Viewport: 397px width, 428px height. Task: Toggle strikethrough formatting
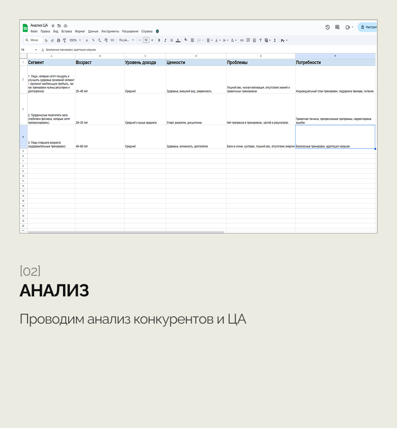pos(171,41)
